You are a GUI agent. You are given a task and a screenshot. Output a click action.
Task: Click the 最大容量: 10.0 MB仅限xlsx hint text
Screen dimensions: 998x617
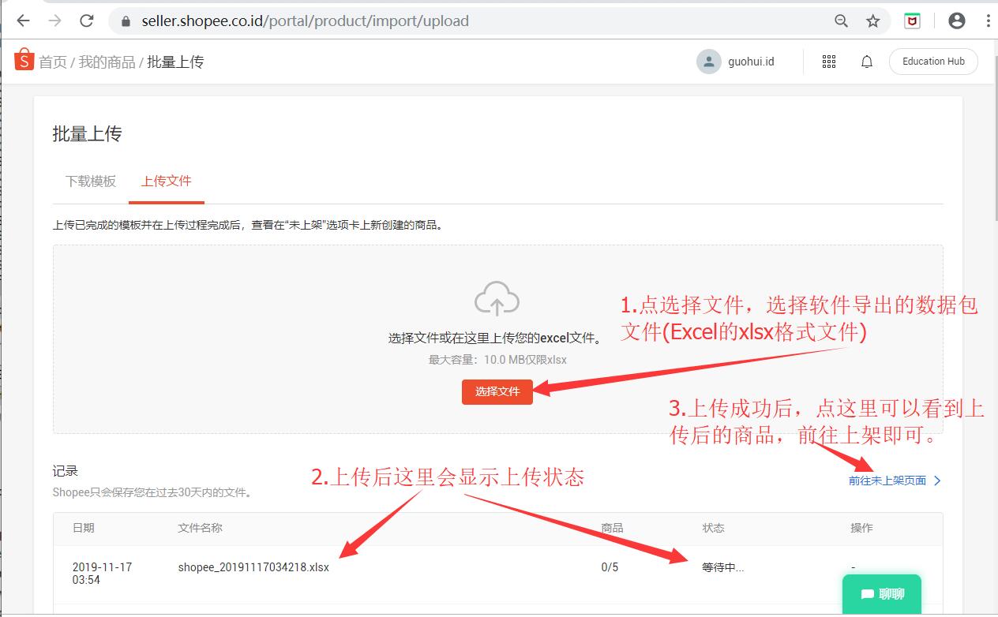click(497, 360)
